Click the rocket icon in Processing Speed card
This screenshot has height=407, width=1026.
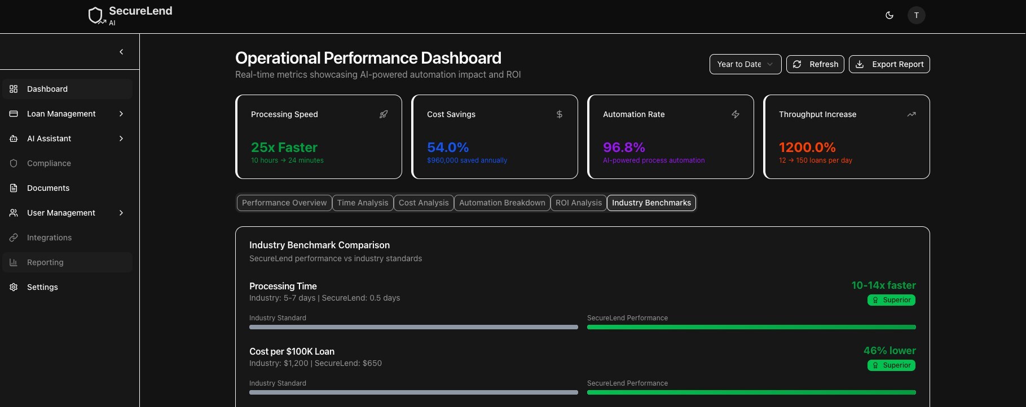[384, 114]
